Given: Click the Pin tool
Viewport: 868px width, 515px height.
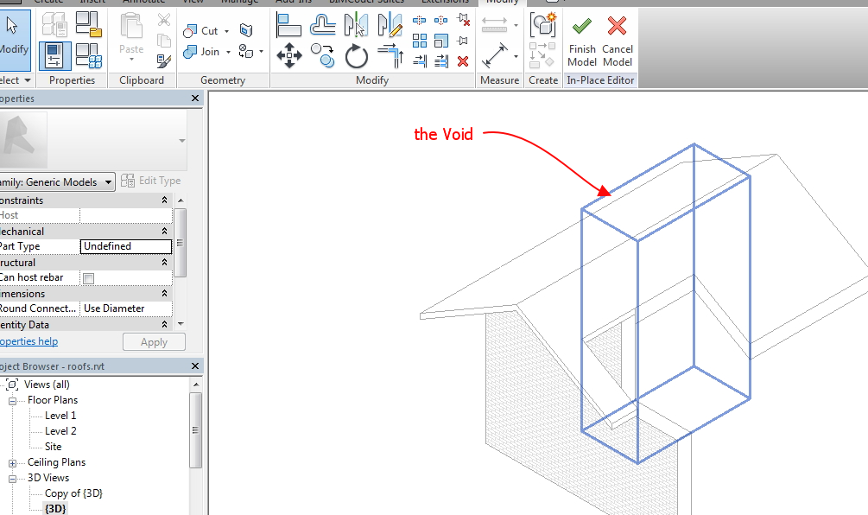Looking at the screenshot, I should [x=463, y=41].
